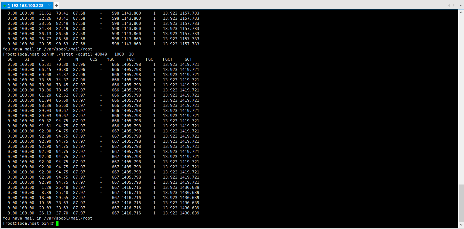464x229 pixels.
Task: Click the value 1.29 in output
Action: pos(46,187)
